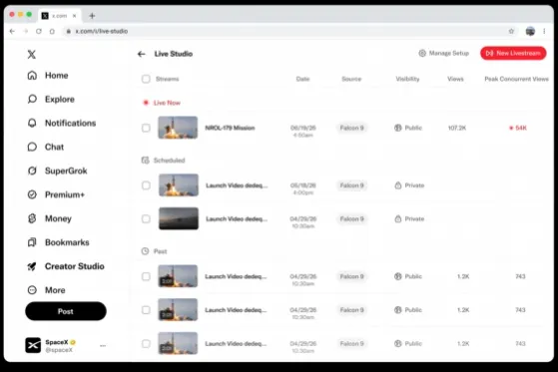Image resolution: width=558 pixels, height=372 pixels.
Task: Click the Manage Setup gear icon
Action: 422,53
